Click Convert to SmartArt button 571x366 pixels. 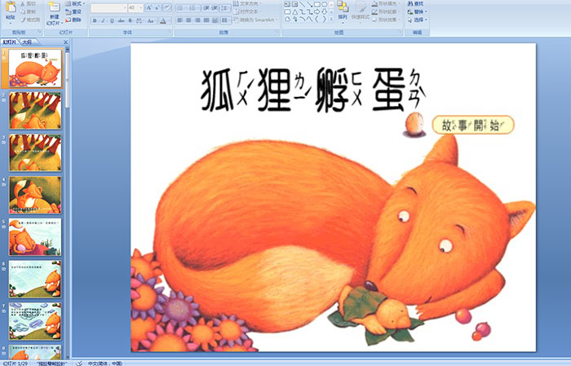[x=255, y=20]
